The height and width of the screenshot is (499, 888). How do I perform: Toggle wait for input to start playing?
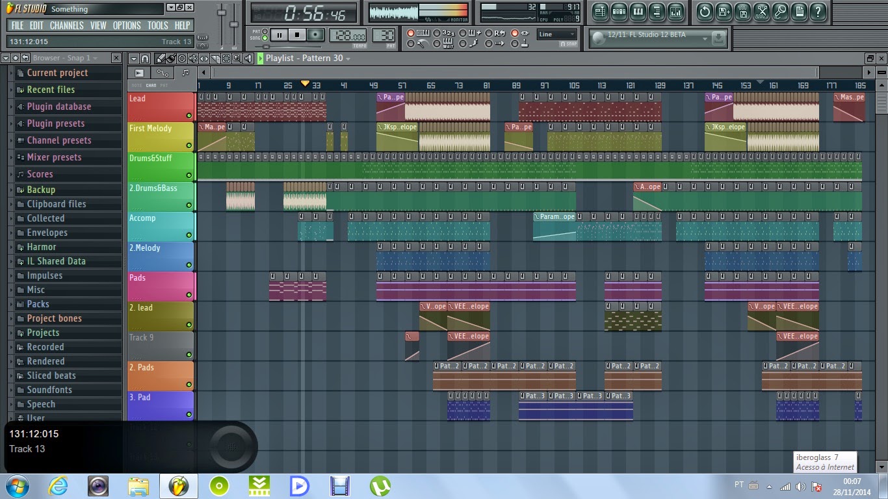coord(436,44)
